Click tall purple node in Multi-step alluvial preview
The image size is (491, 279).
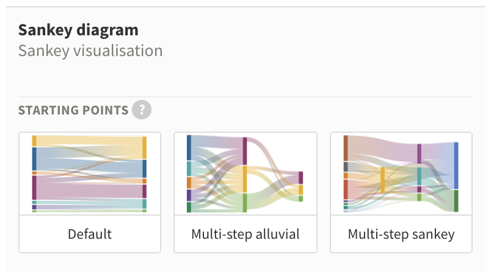click(244, 151)
